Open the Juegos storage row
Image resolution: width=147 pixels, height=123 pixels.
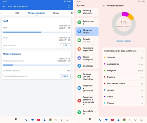tap(124, 90)
